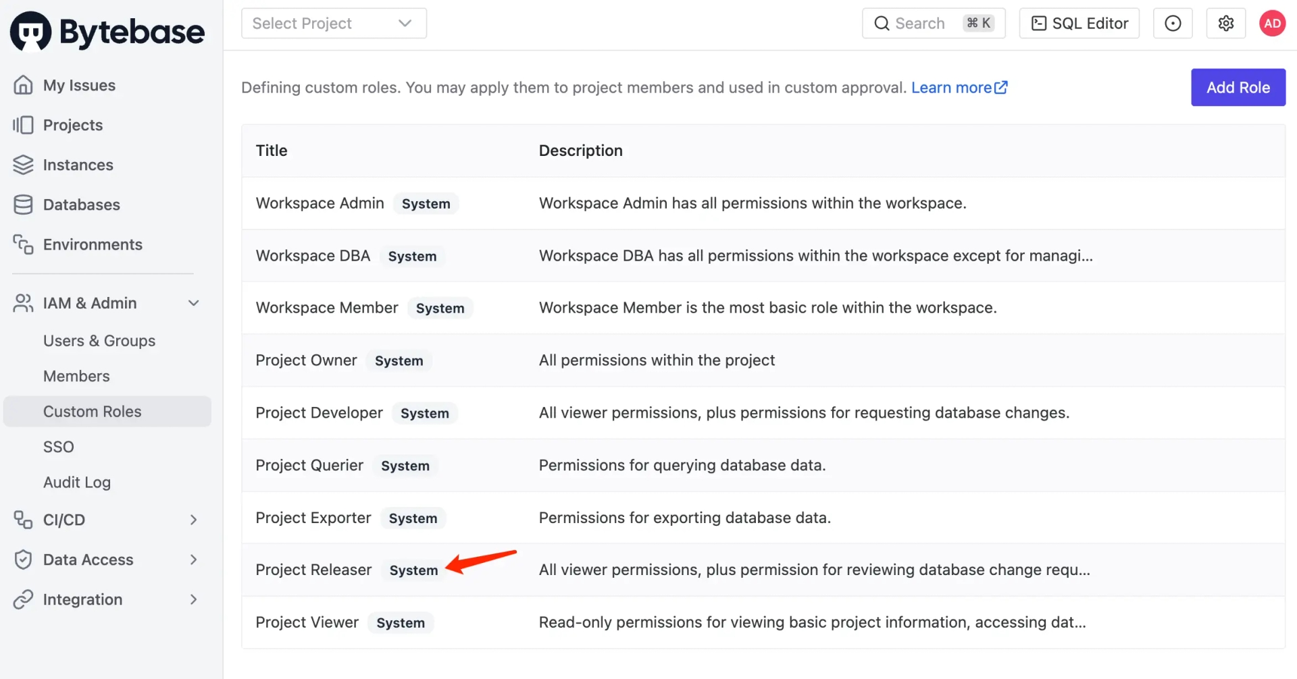Click Project Releaser description text

(x=814, y=570)
